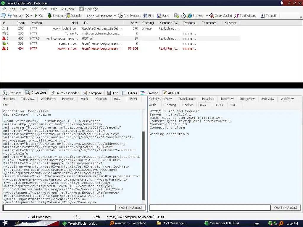Toggle Decode option in toolbar

coord(73,16)
